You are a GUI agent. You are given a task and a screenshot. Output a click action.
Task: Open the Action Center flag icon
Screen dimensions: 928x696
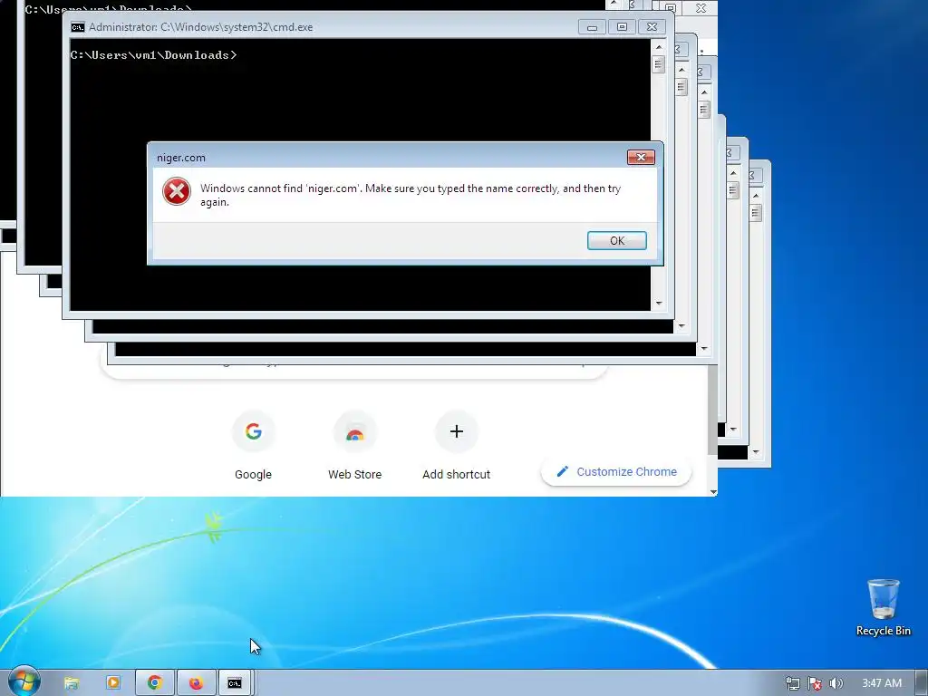coord(815,683)
